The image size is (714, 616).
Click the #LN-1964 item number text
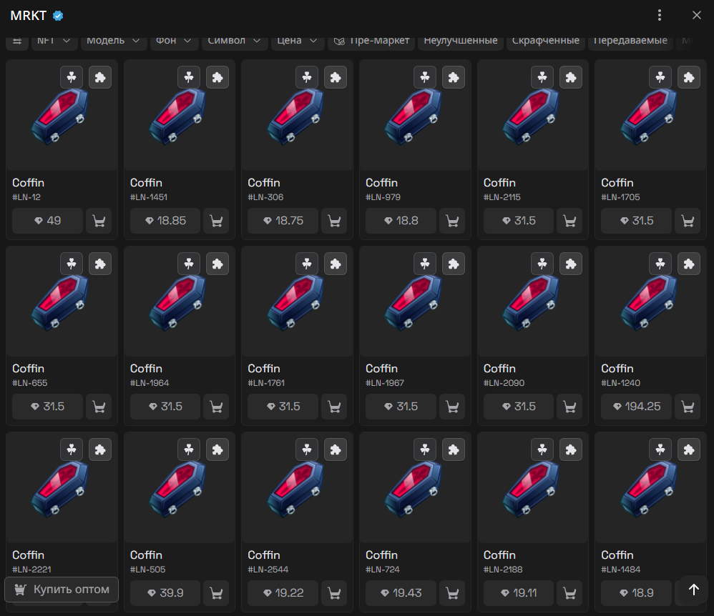click(150, 383)
